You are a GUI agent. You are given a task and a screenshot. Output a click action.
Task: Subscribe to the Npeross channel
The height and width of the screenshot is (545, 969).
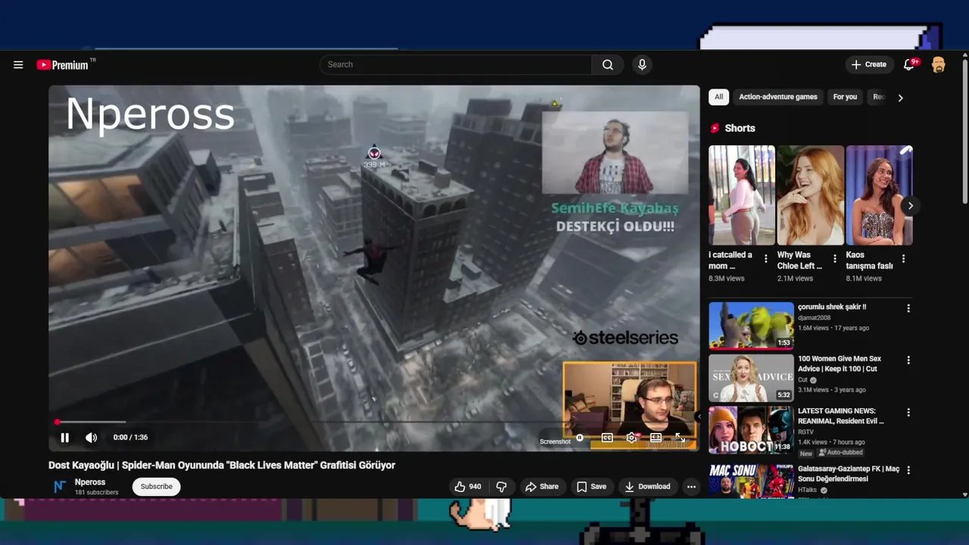point(157,487)
